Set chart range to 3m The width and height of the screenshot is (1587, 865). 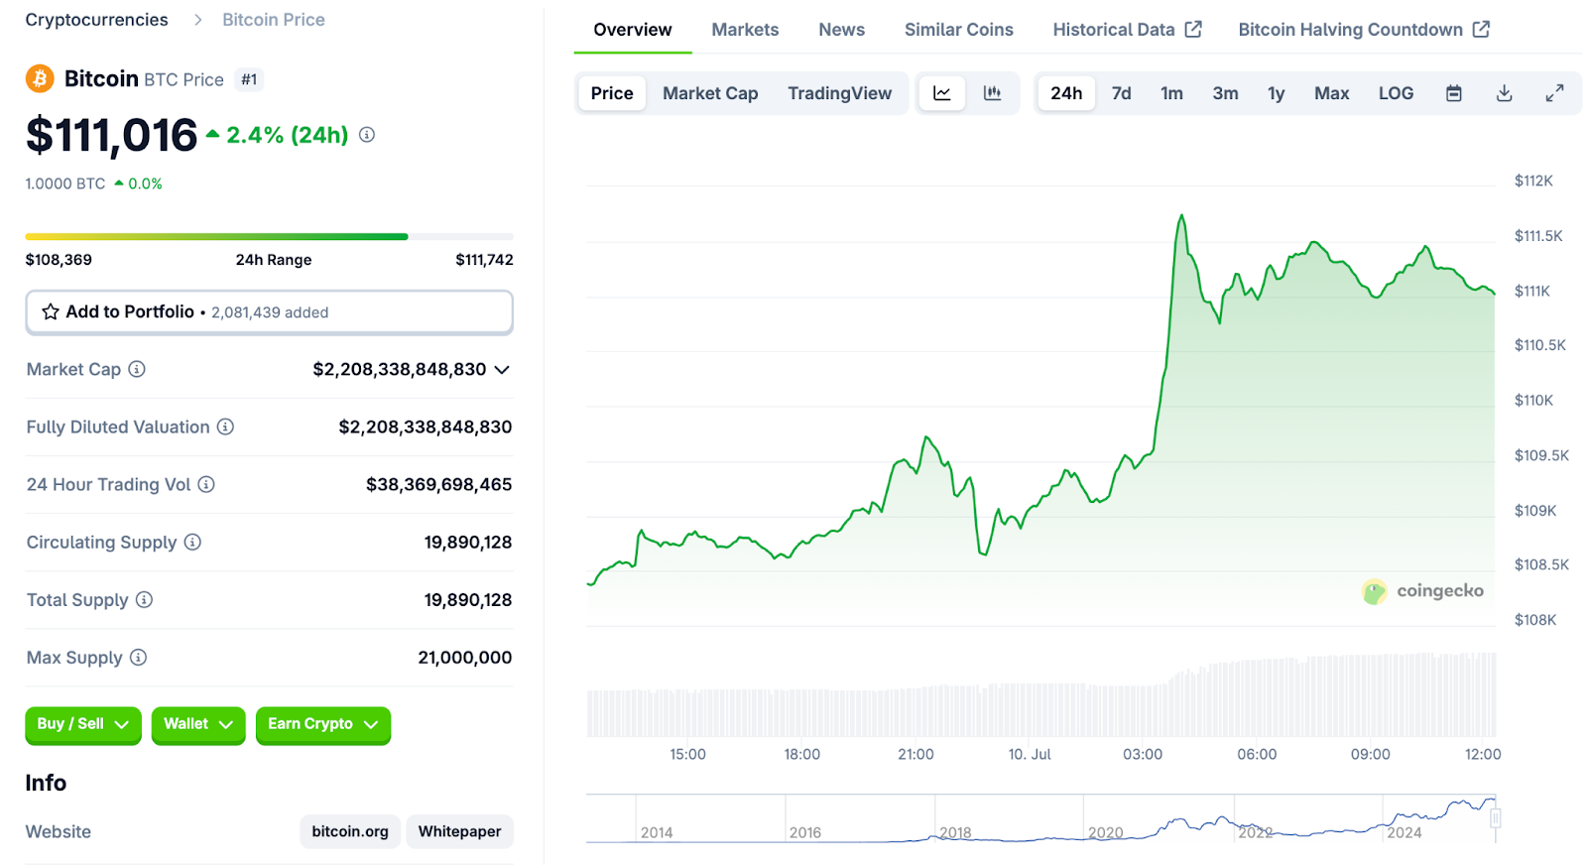[1226, 93]
